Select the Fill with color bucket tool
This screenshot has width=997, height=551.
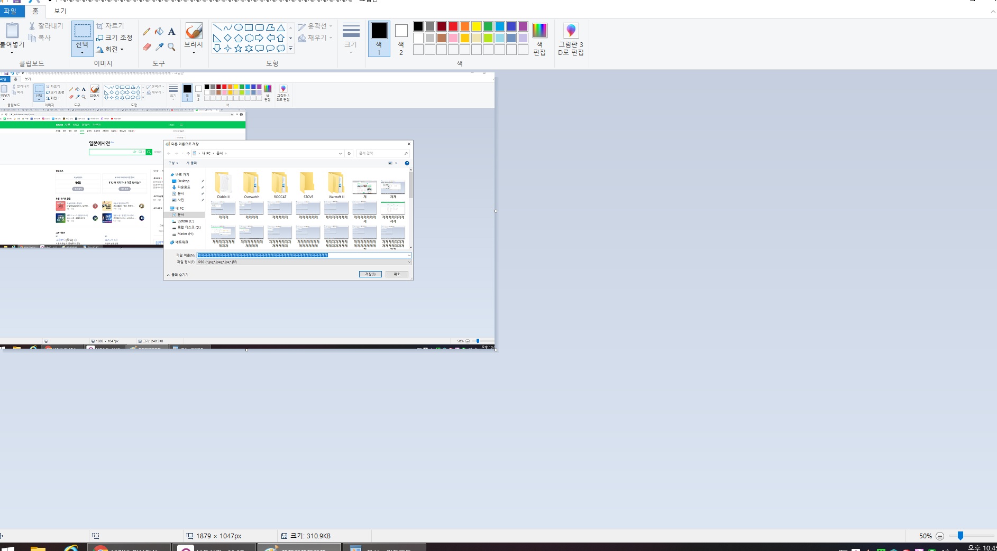tap(159, 32)
